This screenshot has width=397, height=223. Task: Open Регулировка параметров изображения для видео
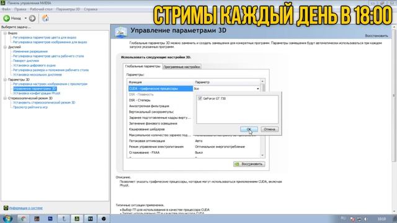[50, 42]
